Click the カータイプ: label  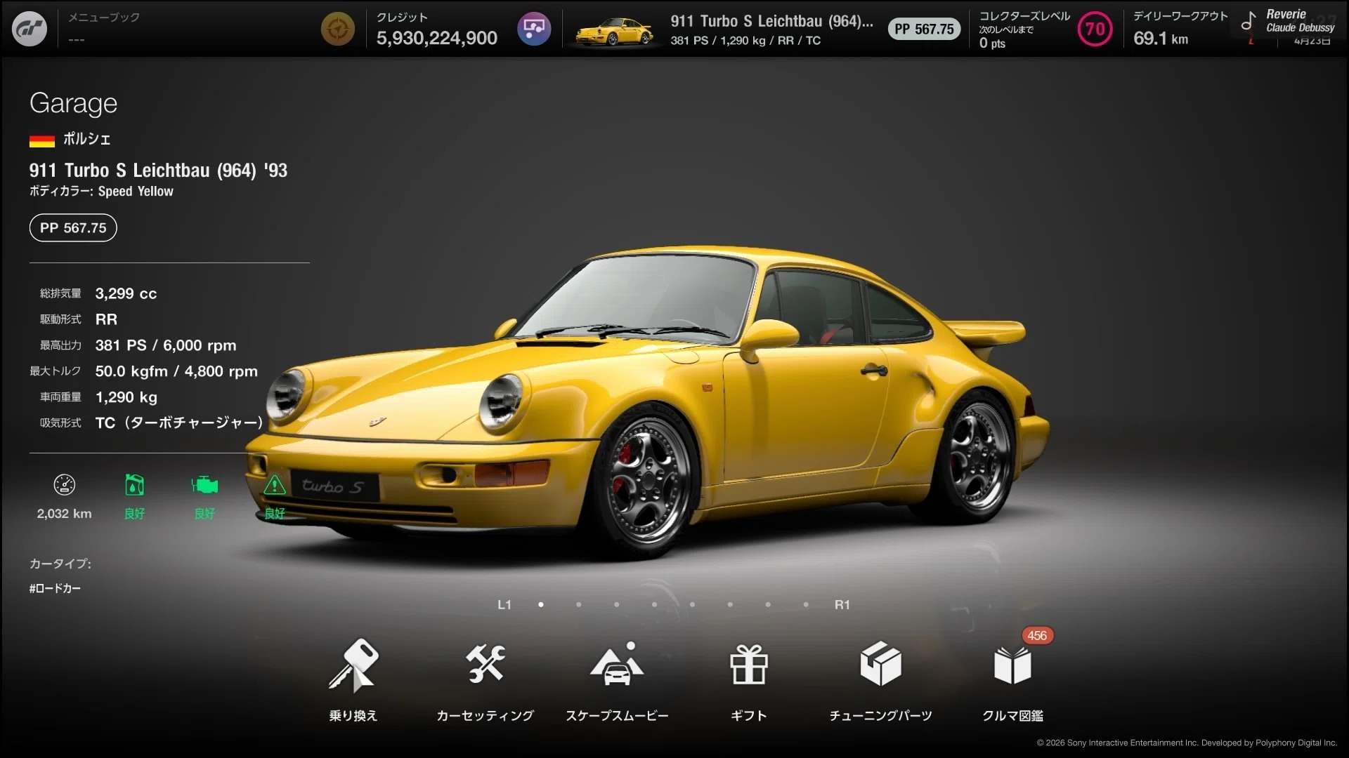pyautogui.click(x=60, y=564)
